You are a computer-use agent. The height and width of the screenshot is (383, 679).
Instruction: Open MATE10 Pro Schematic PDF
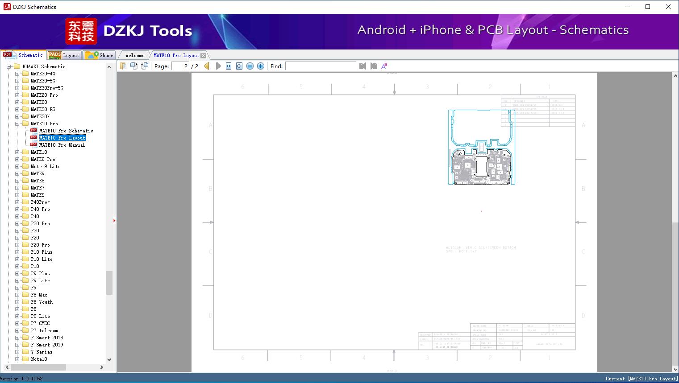[x=66, y=131]
